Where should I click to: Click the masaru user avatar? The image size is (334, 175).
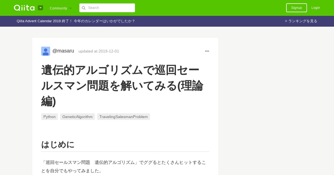coord(46,51)
